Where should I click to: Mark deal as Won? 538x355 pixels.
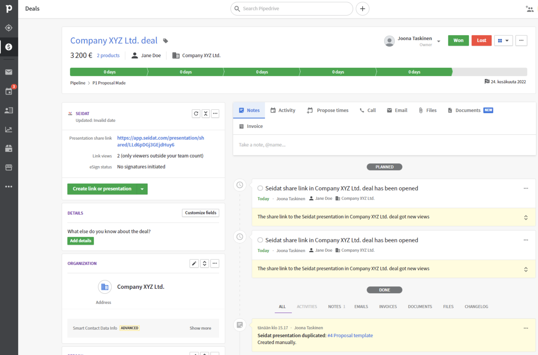tap(458, 40)
